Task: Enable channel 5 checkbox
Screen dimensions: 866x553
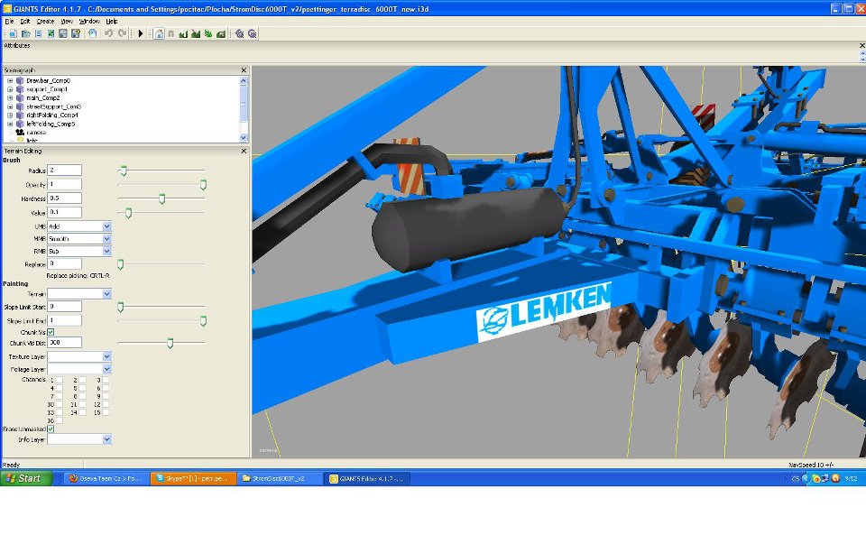Action: click(x=82, y=389)
